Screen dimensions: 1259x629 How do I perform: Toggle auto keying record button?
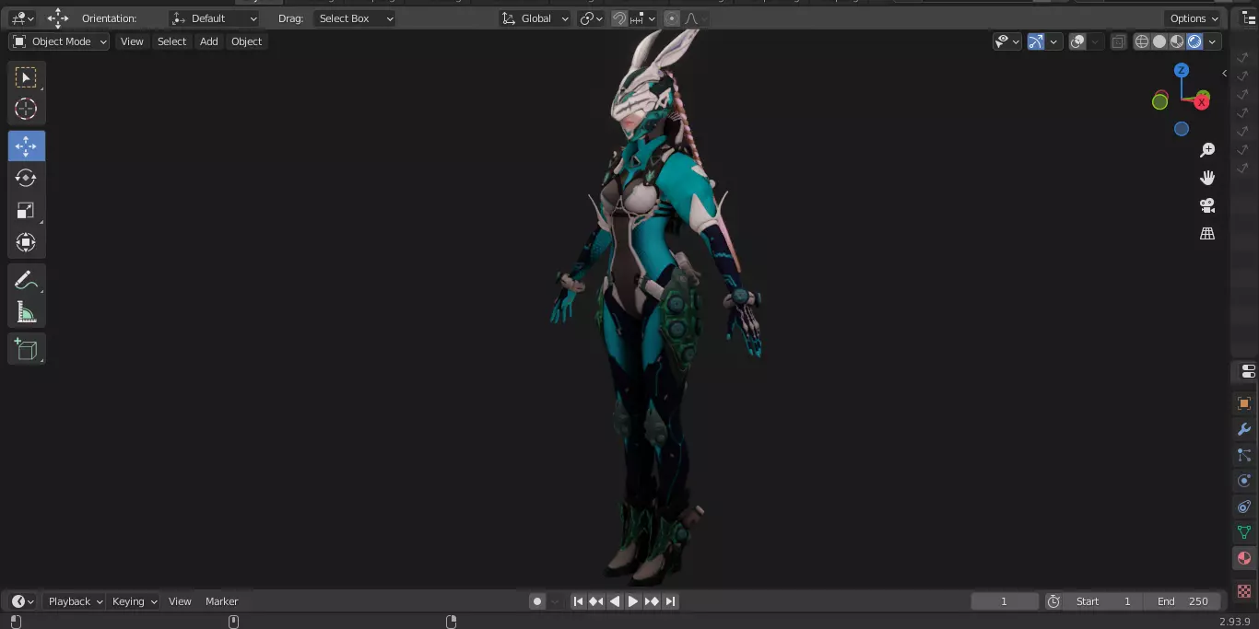click(x=537, y=601)
